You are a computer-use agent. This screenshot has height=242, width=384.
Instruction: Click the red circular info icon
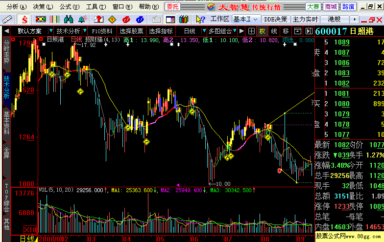click(x=126, y=20)
